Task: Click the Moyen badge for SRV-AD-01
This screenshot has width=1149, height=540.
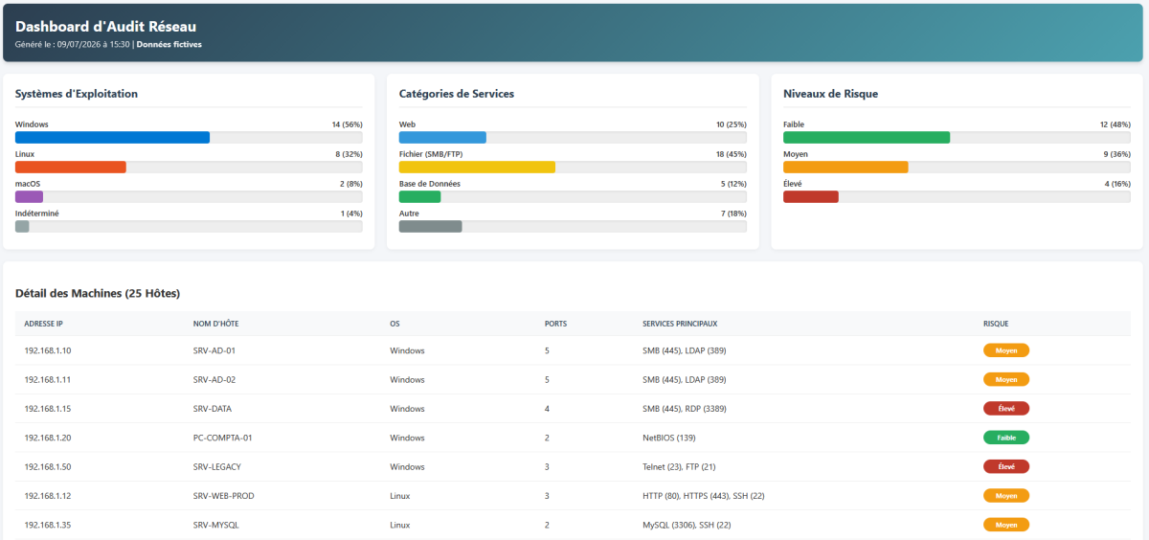Action: 1006,350
